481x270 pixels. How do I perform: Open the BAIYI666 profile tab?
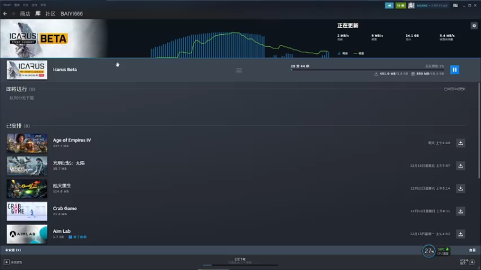72,14
